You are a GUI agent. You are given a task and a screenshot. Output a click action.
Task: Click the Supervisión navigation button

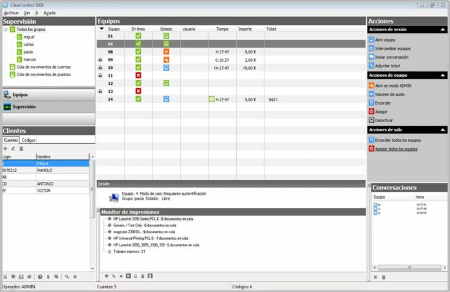pyautogui.click(x=49, y=107)
